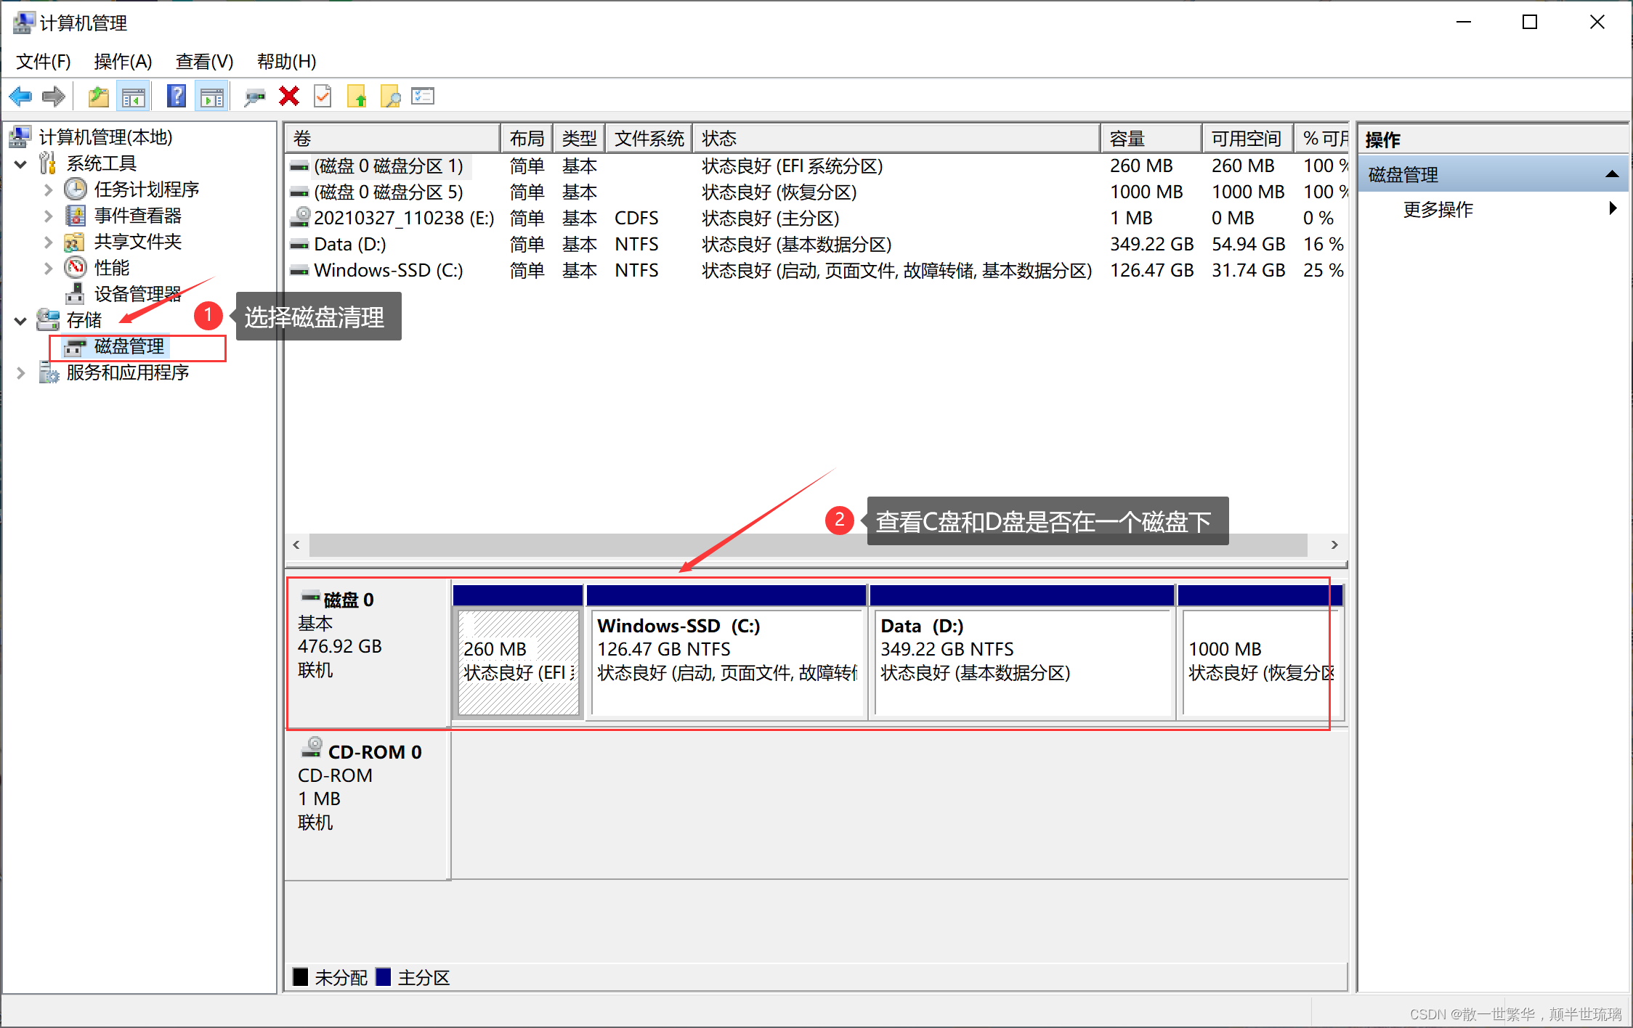Select the Windows-SSD (C:) partition block
The height and width of the screenshot is (1028, 1633).
(726, 661)
